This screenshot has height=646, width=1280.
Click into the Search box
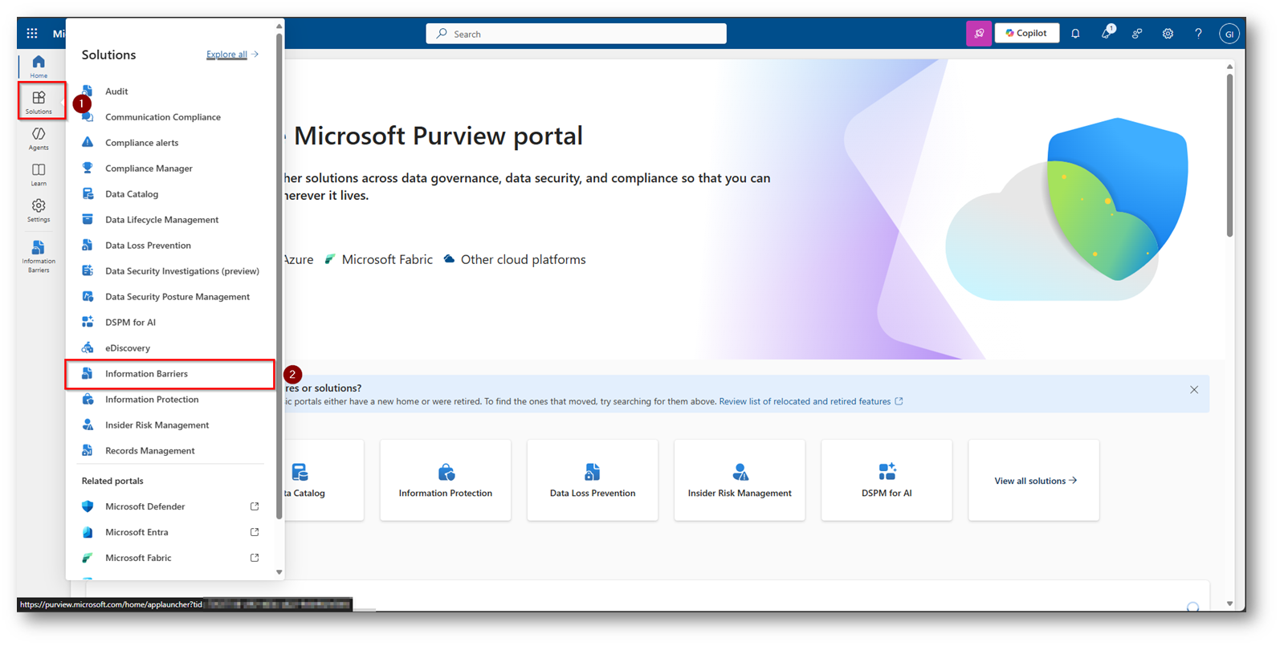pos(577,34)
